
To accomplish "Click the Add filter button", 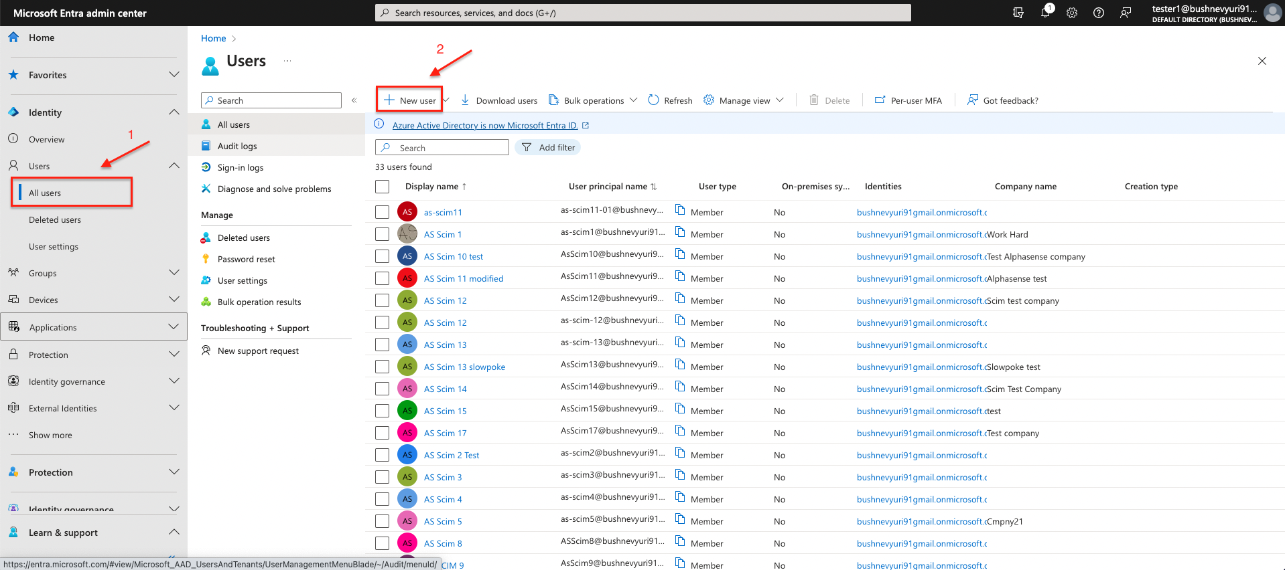I will click(548, 147).
